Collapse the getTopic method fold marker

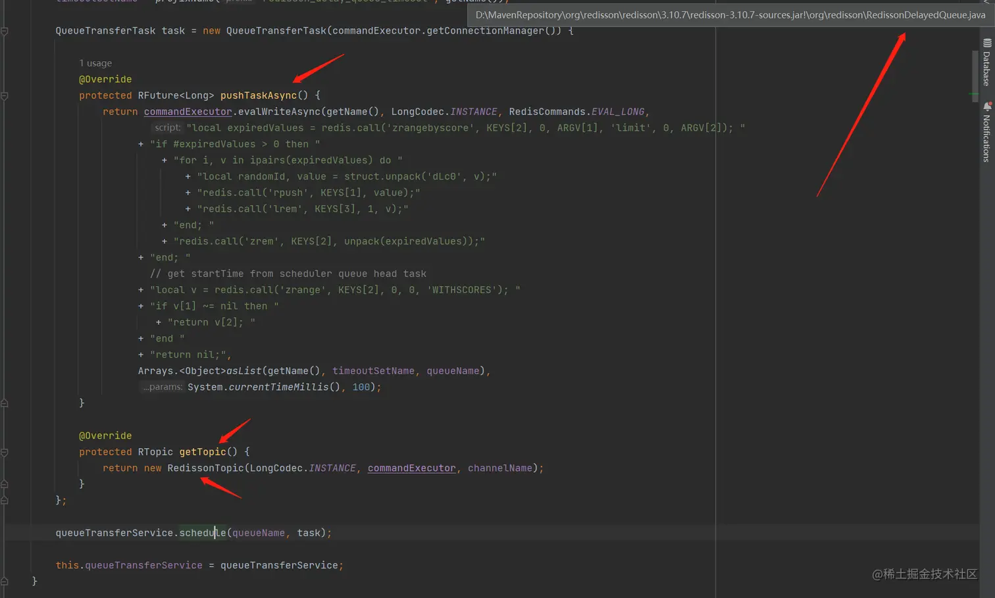pyautogui.click(x=4, y=452)
